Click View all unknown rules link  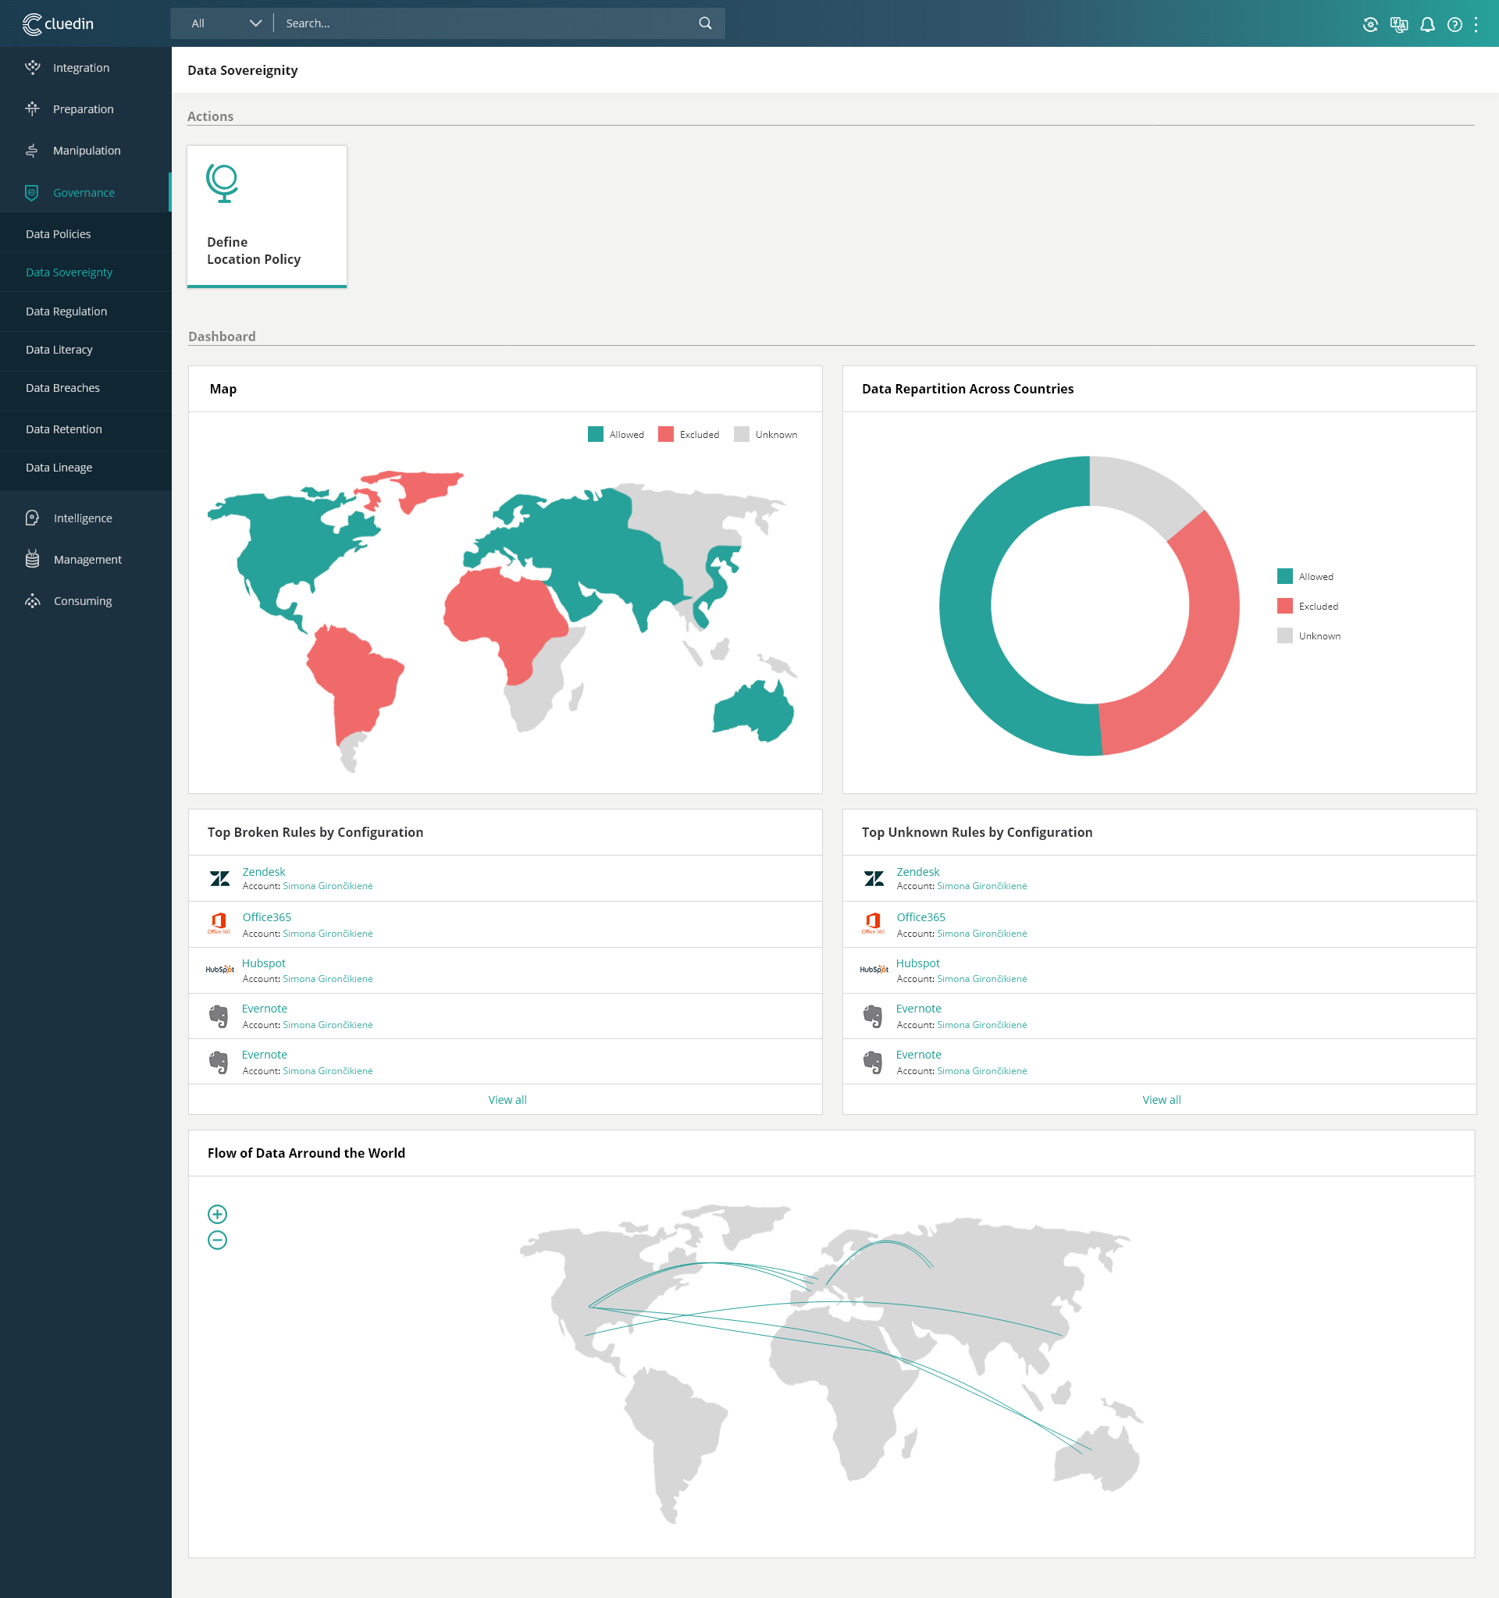pyautogui.click(x=1161, y=1099)
